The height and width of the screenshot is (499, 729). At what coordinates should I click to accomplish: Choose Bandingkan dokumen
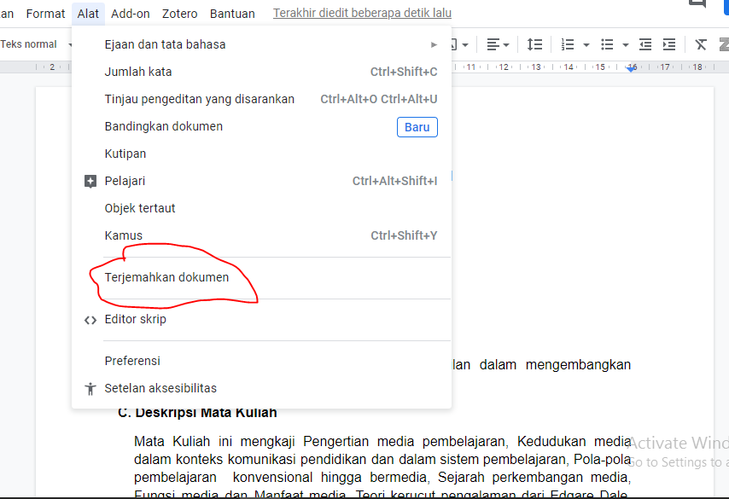point(261,127)
